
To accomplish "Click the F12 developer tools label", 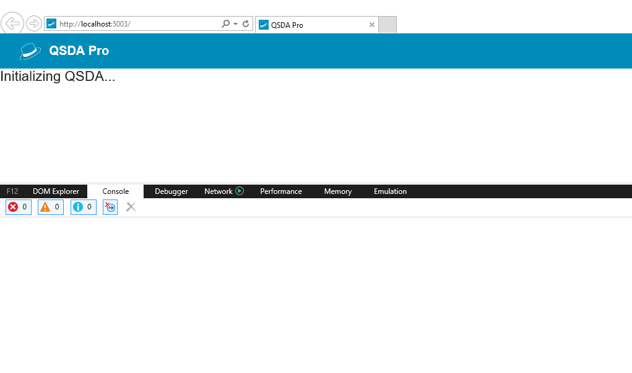I will (x=12, y=191).
